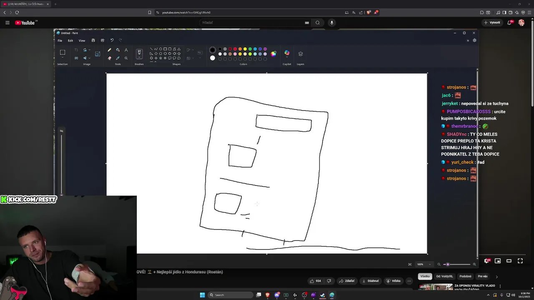Open Discord from the taskbar
534x300 pixels.
(277, 295)
